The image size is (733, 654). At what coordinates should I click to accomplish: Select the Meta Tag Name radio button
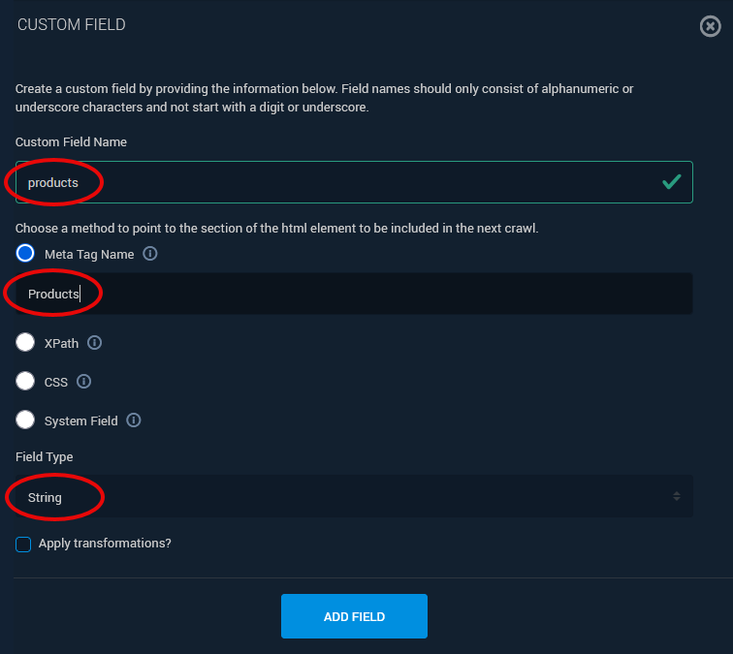pos(26,254)
